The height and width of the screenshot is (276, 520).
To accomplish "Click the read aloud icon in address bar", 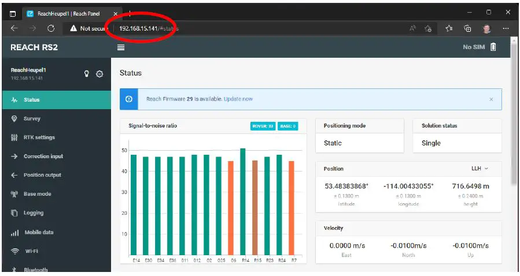I will click(x=412, y=28).
